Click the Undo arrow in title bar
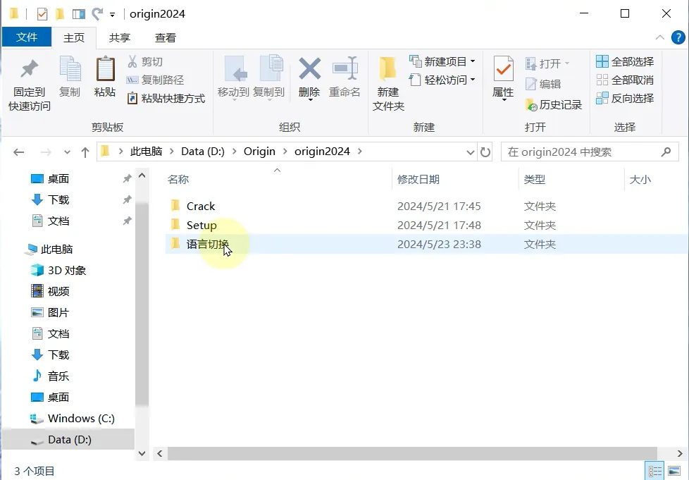The width and height of the screenshot is (689, 480). [x=97, y=14]
